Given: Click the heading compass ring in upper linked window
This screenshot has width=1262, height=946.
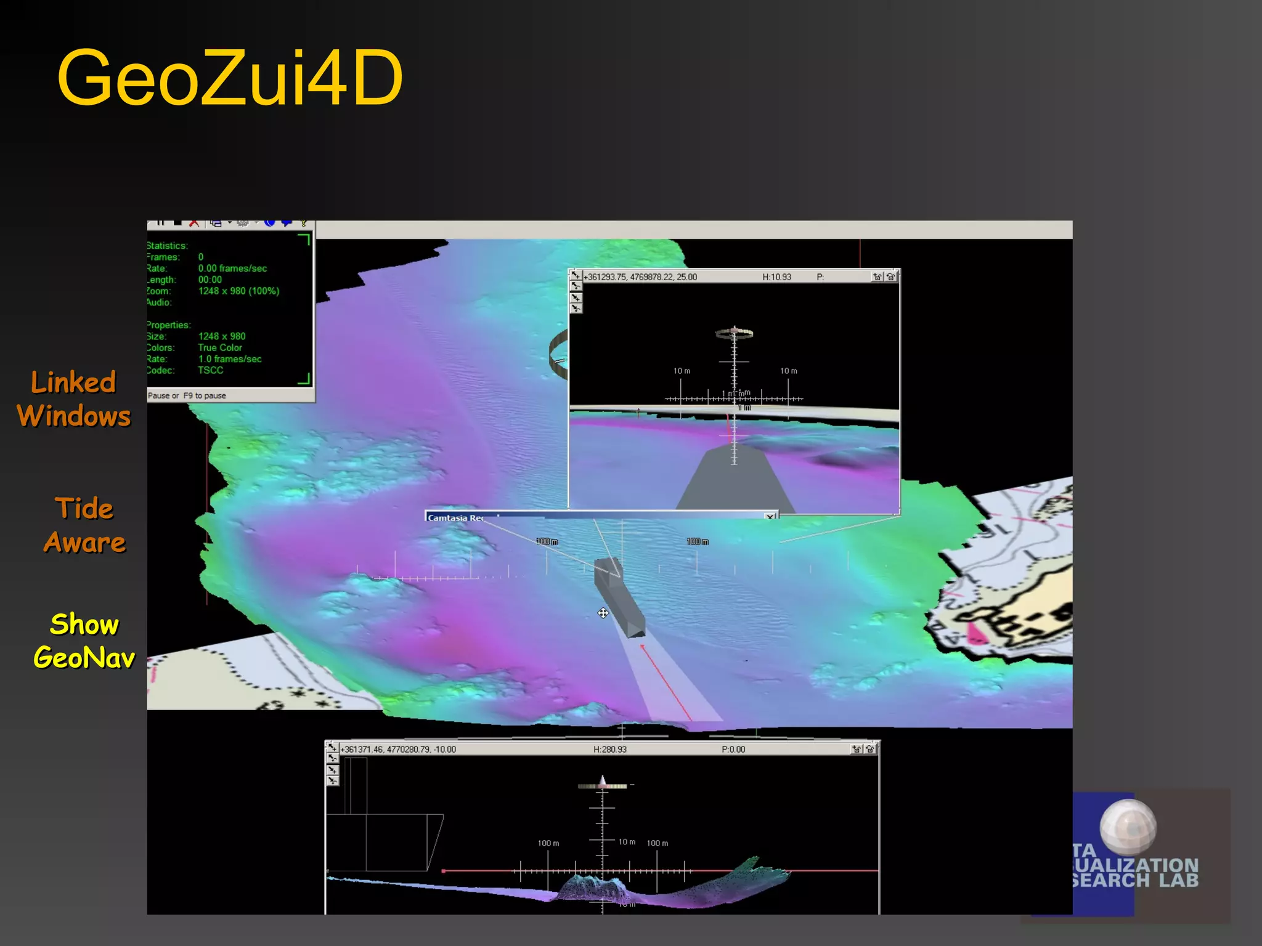Looking at the screenshot, I should 734,334.
